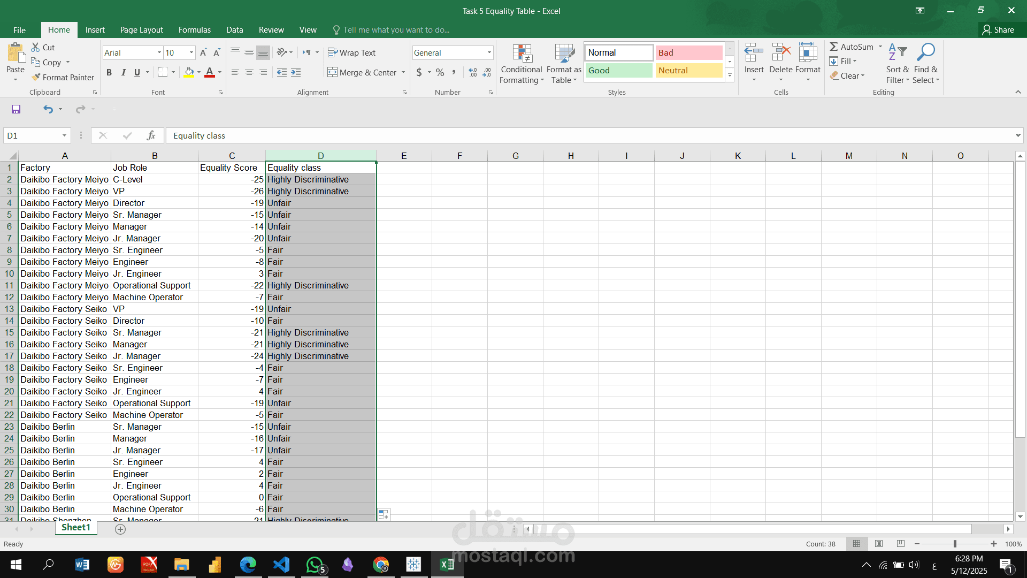Image resolution: width=1027 pixels, height=578 pixels.
Task: Toggle Wrap Text
Action: point(351,52)
